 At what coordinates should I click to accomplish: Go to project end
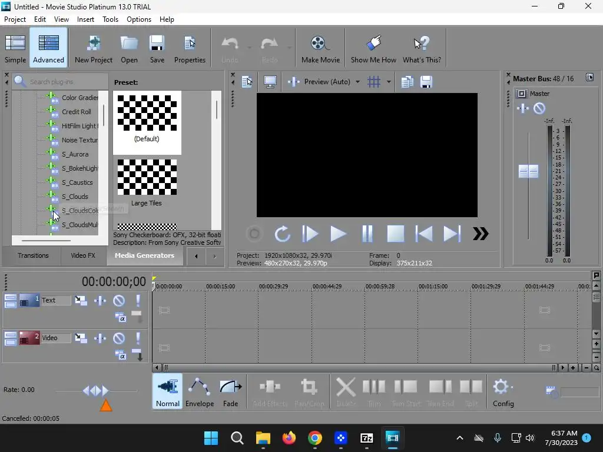(452, 234)
